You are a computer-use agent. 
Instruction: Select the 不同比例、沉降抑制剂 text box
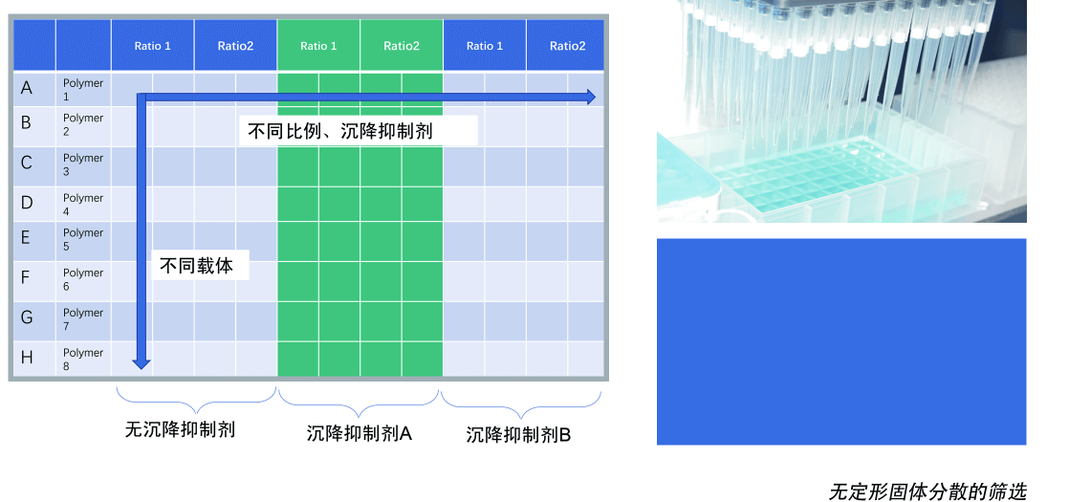[357, 131]
